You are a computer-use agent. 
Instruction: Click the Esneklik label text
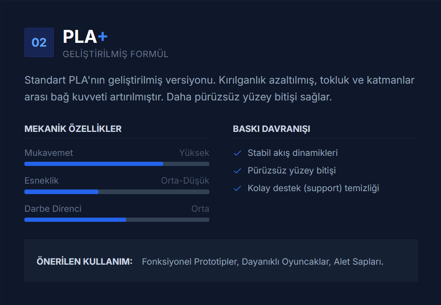click(42, 181)
